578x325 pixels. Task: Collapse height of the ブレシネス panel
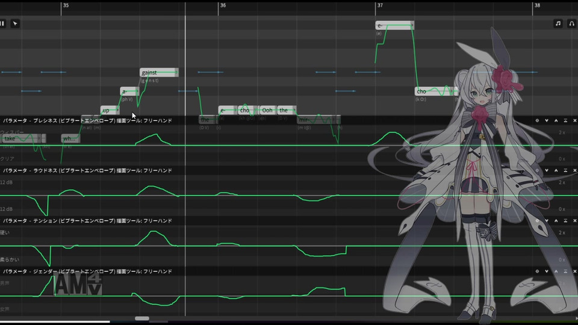pos(565,120)
